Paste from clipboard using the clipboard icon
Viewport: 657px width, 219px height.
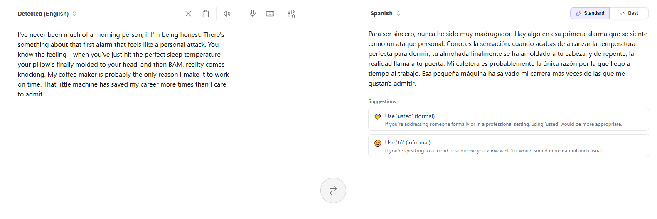(x=206, y=14)
